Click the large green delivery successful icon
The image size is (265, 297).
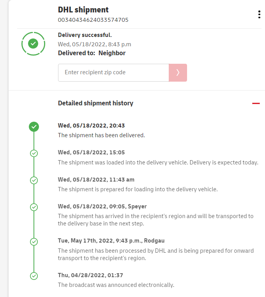click(x=34, y=44)
